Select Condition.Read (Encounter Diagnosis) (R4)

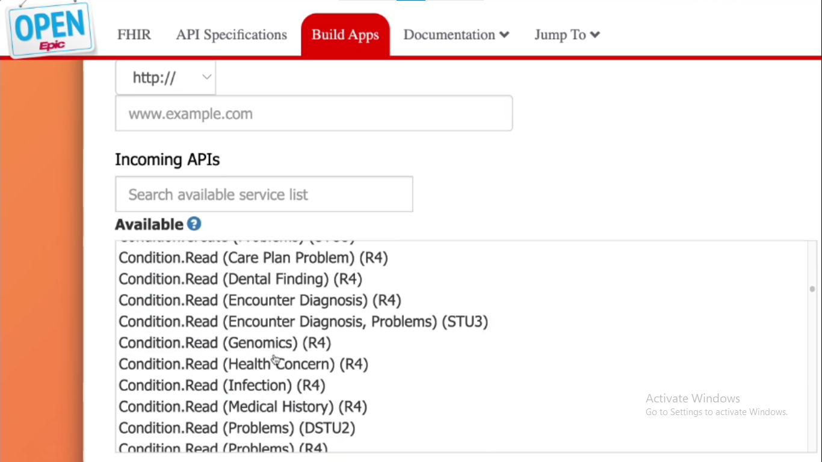[x=260, y=300]
